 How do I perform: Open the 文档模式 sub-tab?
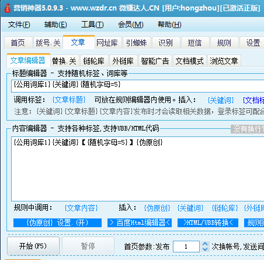[190, 61]
